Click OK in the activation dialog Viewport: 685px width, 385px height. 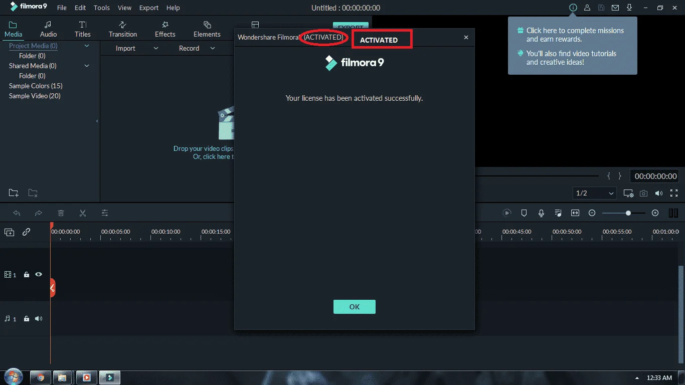tap(355, 307)
